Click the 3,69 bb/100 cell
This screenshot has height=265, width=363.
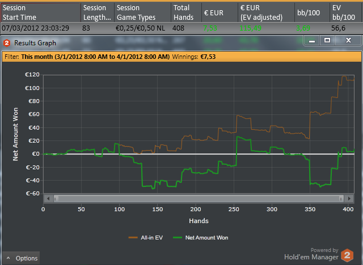[x=303, y=28]
